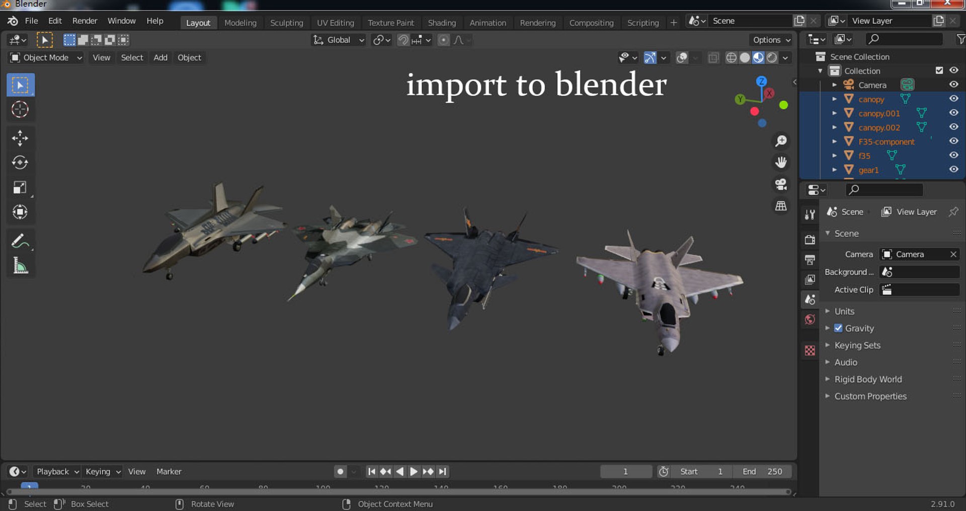
Task: Toggle snapping magnet icon
Action: pyautogui.click(x=403, y=40)
